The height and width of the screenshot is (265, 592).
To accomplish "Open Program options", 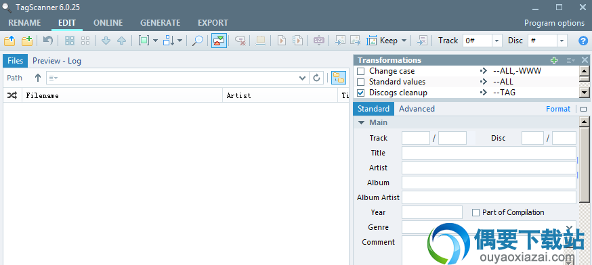I will pos(554,23).
